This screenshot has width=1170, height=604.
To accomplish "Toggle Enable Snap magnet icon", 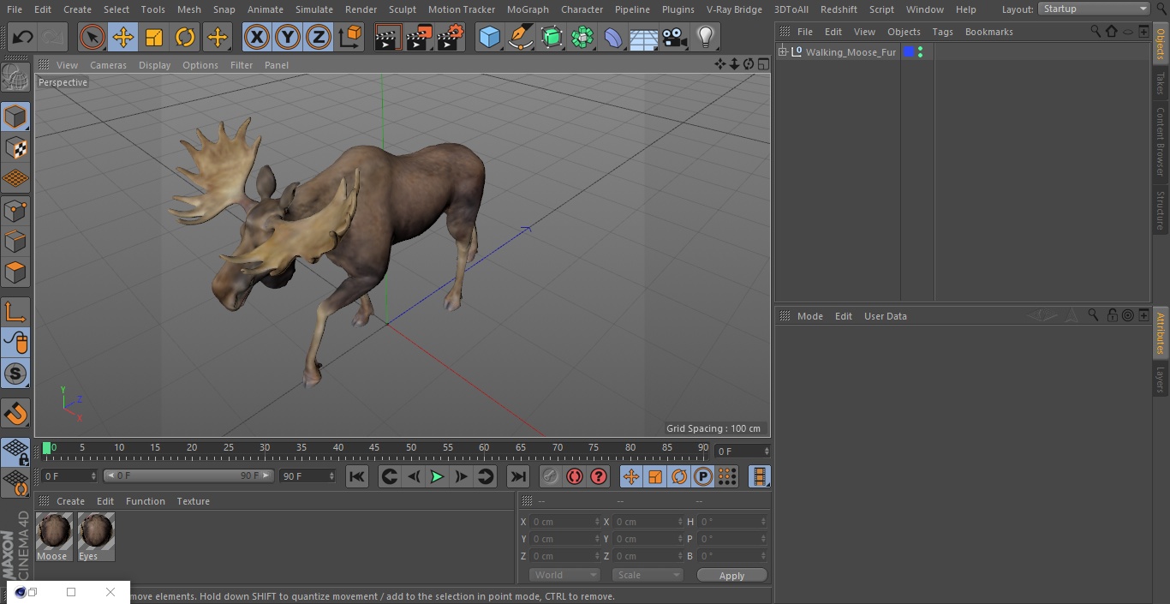I will [15, 415].
